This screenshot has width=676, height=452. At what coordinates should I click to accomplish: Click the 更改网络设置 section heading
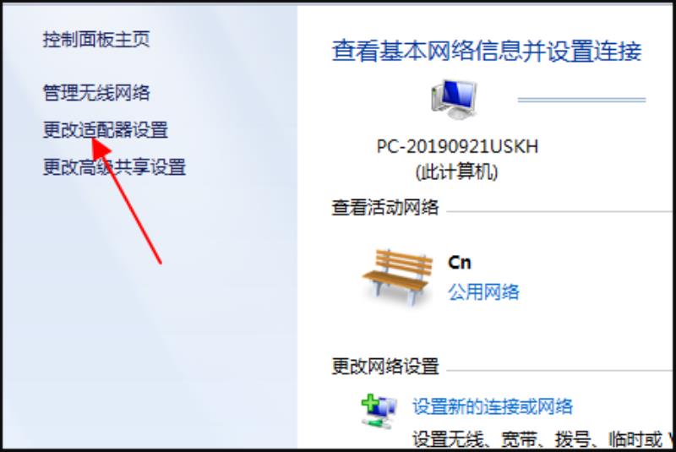pyautogui.click(x=385, y=367)
